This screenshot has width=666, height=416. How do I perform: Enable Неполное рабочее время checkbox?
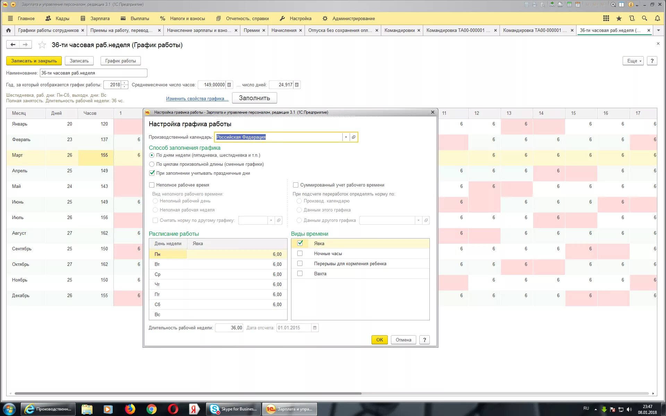pyautogui.click(x=152, y=185)
